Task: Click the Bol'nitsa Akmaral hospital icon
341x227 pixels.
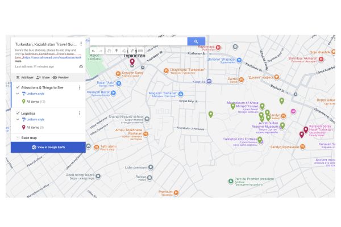Action: pyautogui.click(x=321, y=59)
